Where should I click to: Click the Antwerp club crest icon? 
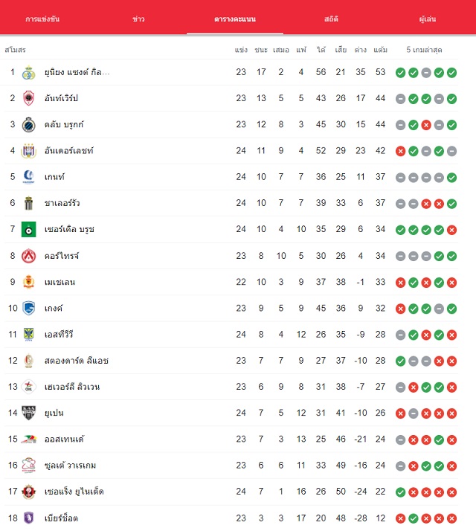click(29, 99)
